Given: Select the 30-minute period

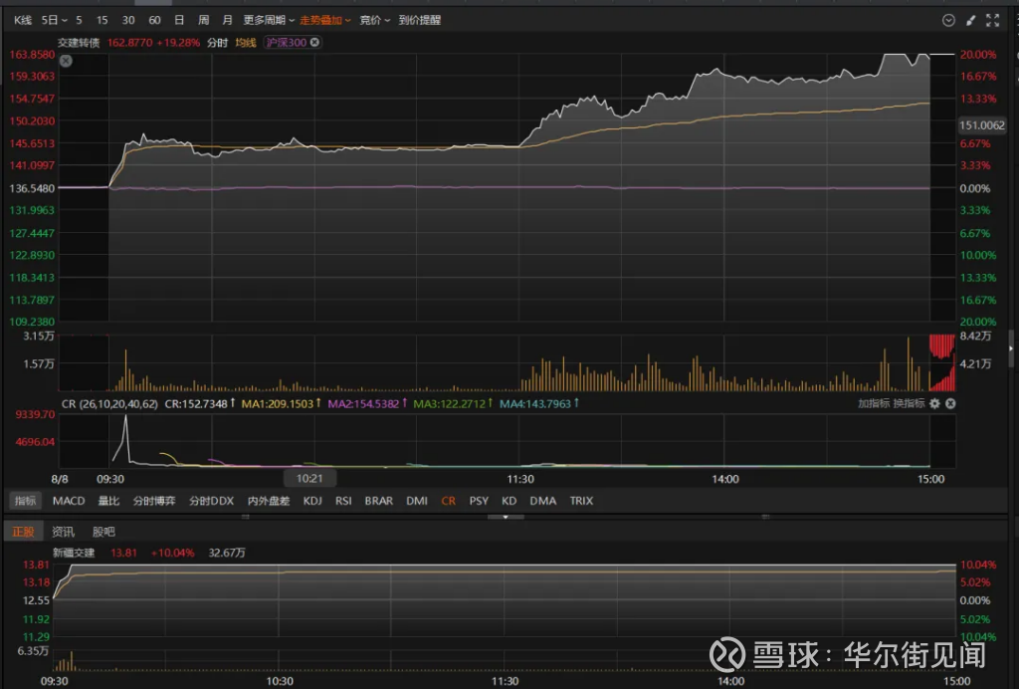Looking at the screenshot, I should tap(128, 20).
